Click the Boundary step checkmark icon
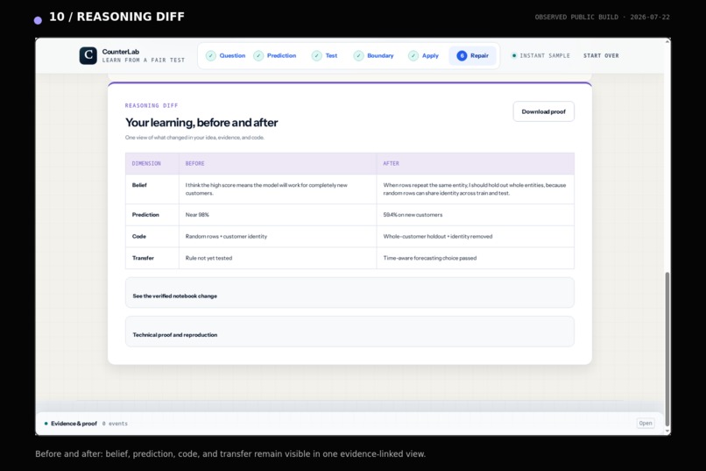The height and width of the screenshot is (471, 706). [x=358, y=56]
